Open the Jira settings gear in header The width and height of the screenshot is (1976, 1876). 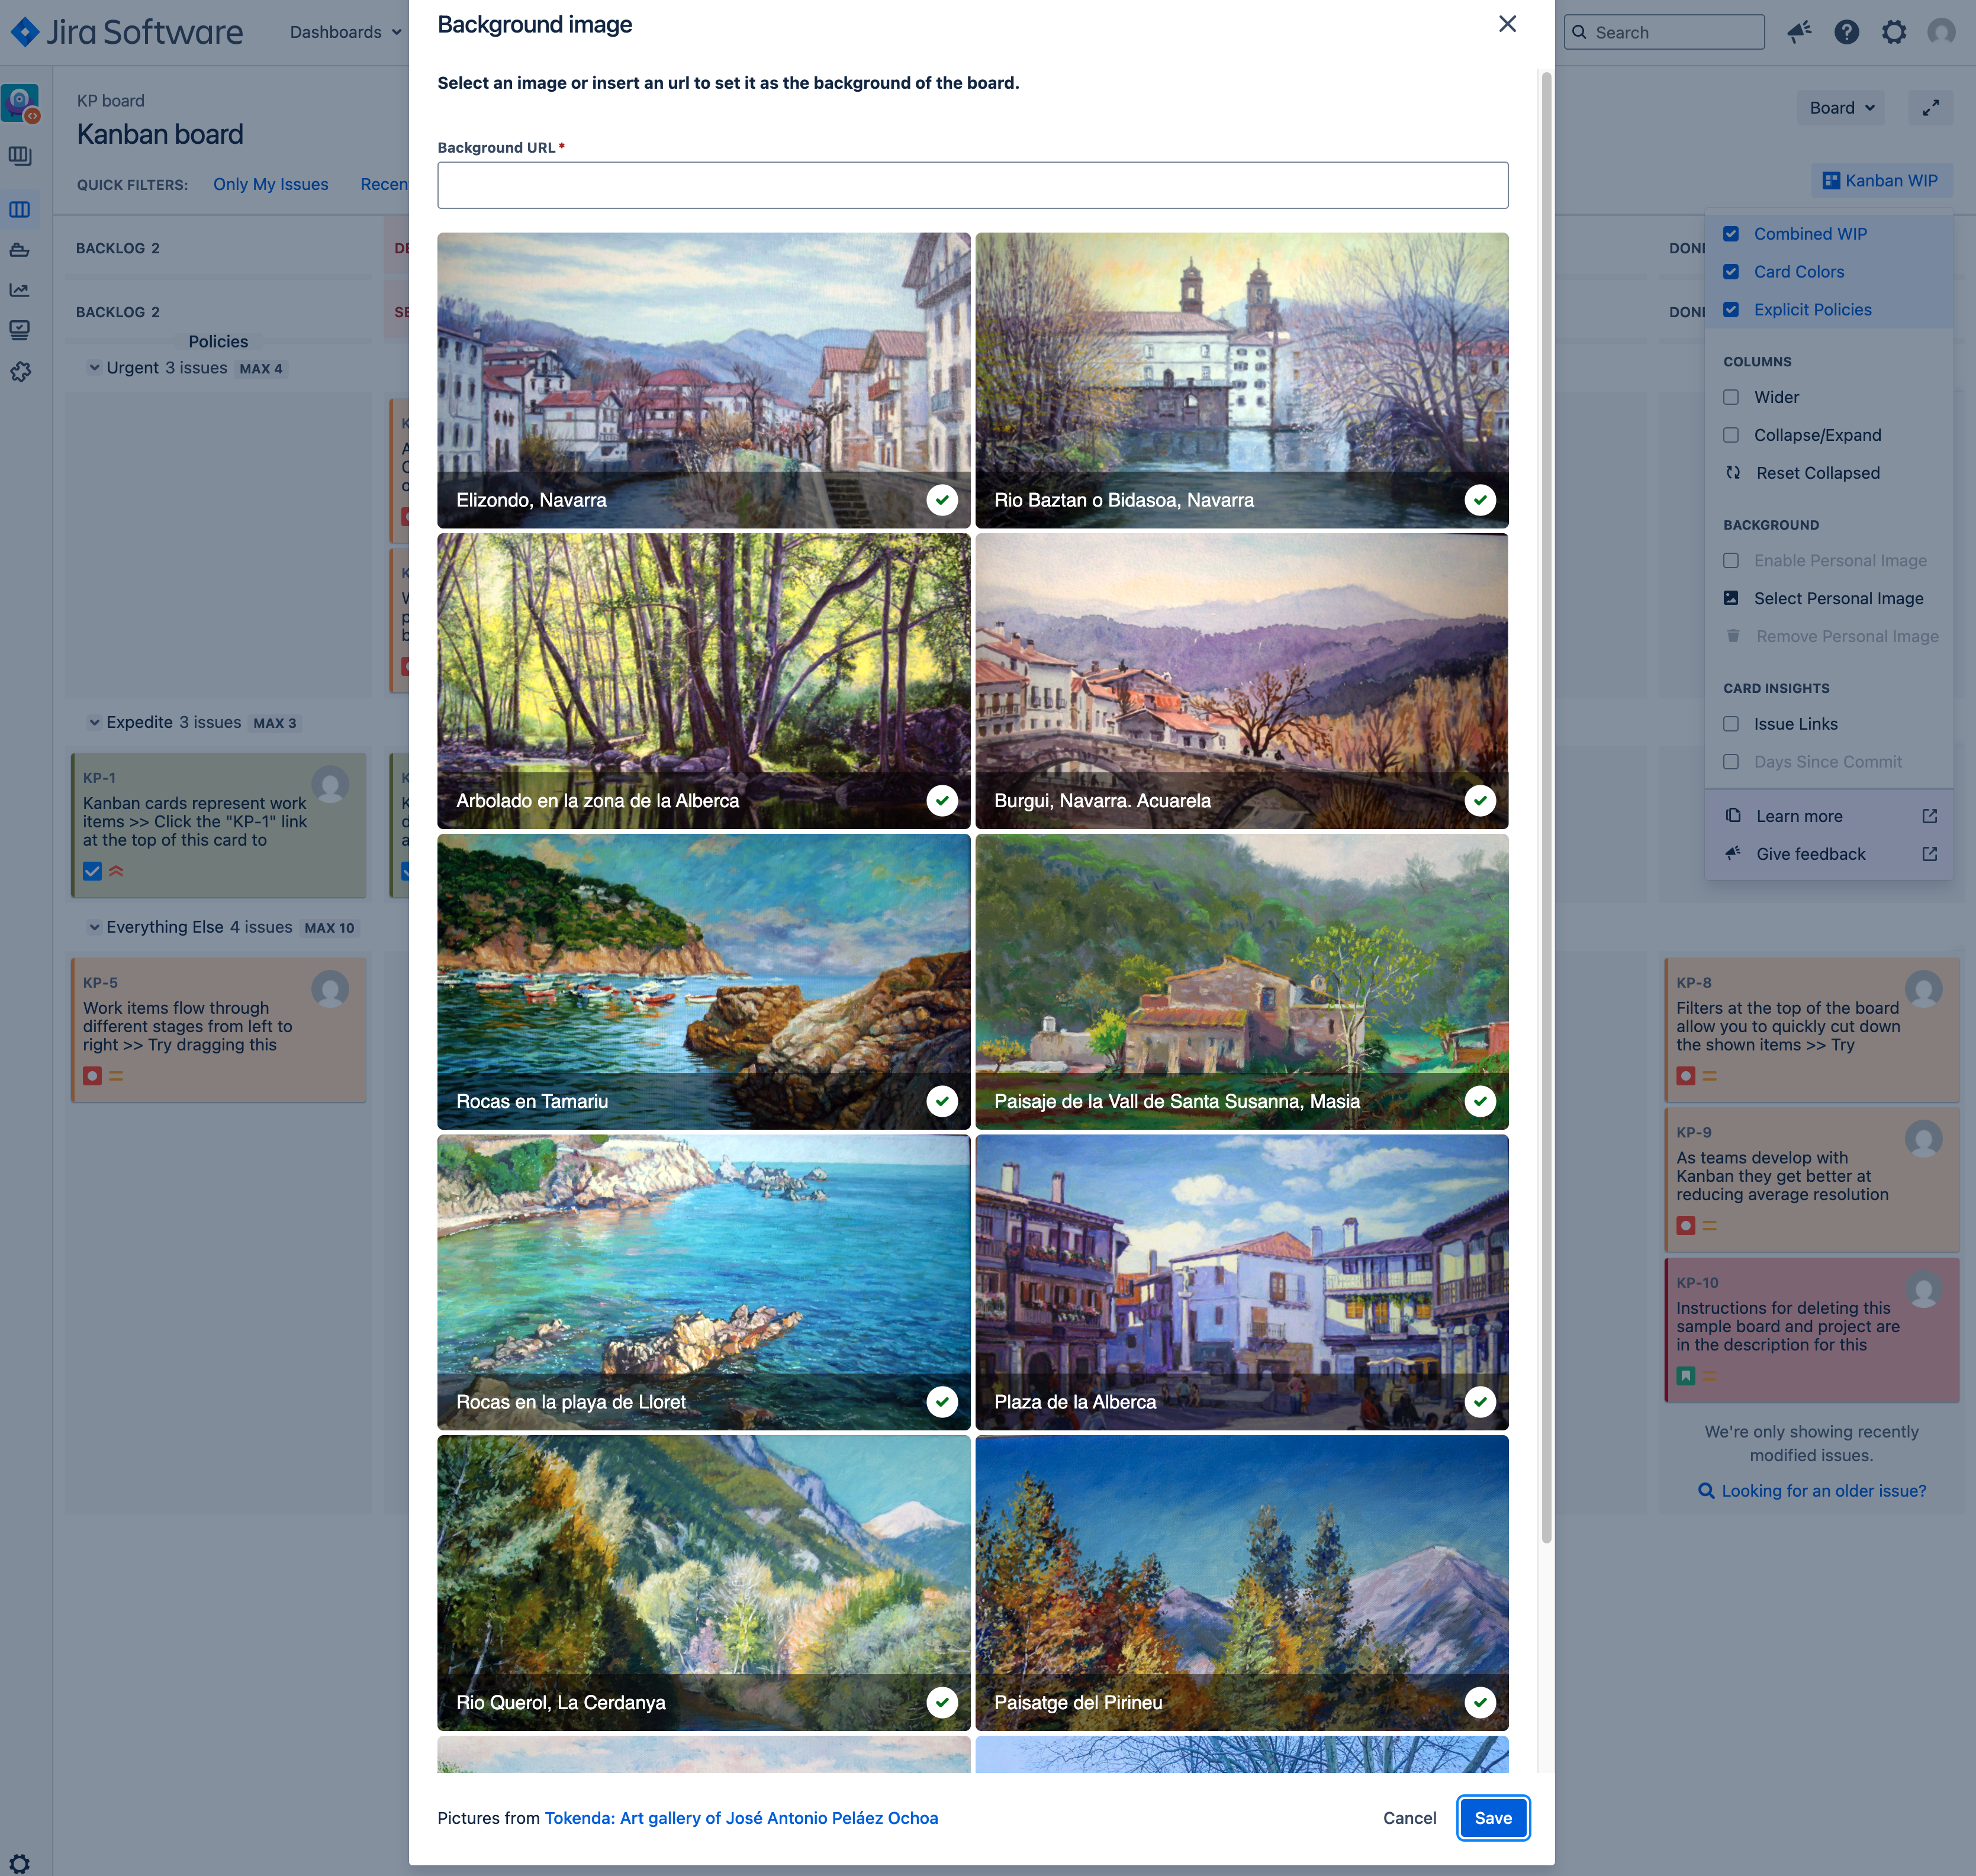[1894, 32]
